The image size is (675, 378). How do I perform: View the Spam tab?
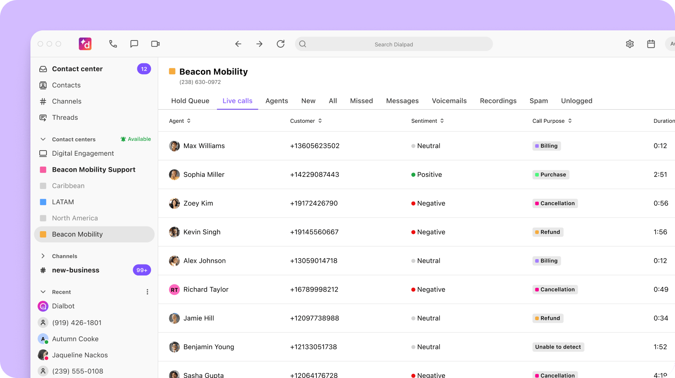(x=539, y=101)
